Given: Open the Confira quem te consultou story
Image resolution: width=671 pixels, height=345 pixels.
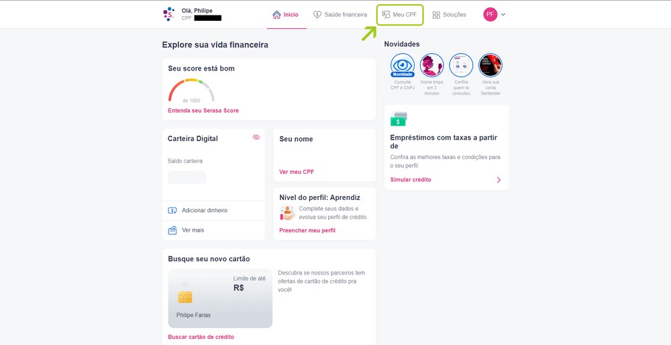Looking at the screenshot, I should pyautogui.click(x=461, y=65).
